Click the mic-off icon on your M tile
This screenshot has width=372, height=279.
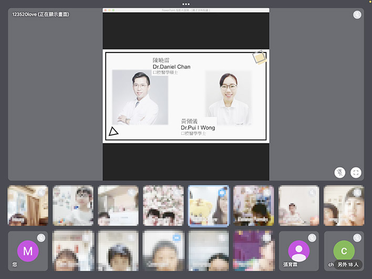pyautogui.click(x=41, y=238)
